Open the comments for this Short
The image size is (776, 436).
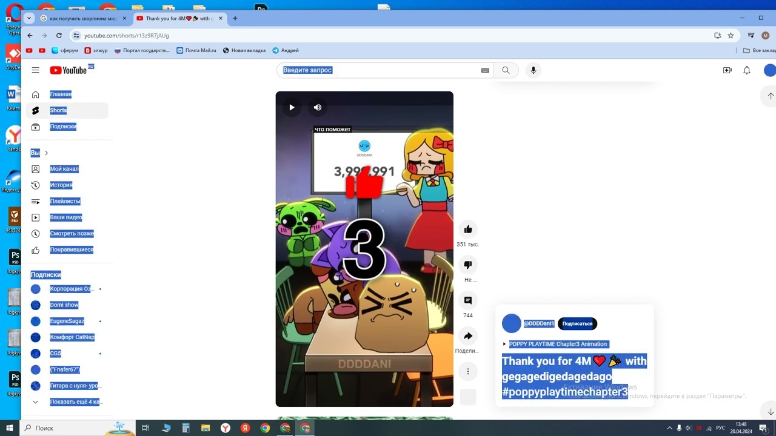pyautogui.click(x=468, y=300)
